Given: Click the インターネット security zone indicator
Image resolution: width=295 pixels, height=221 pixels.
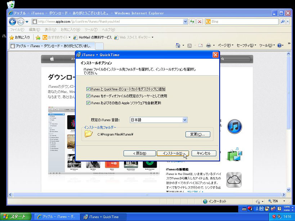Looking at the screenshot, I should click(215, 202).
